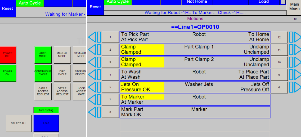Click the At Place Part text

click(x=254, y=77)
